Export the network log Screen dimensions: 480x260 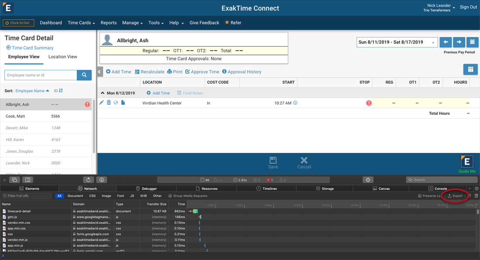455,196
